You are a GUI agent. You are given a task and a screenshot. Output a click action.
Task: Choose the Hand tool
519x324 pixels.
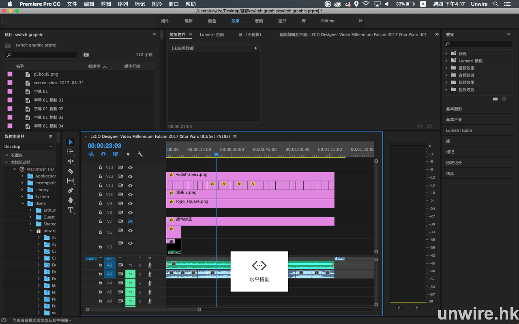[x=71, y=200]
